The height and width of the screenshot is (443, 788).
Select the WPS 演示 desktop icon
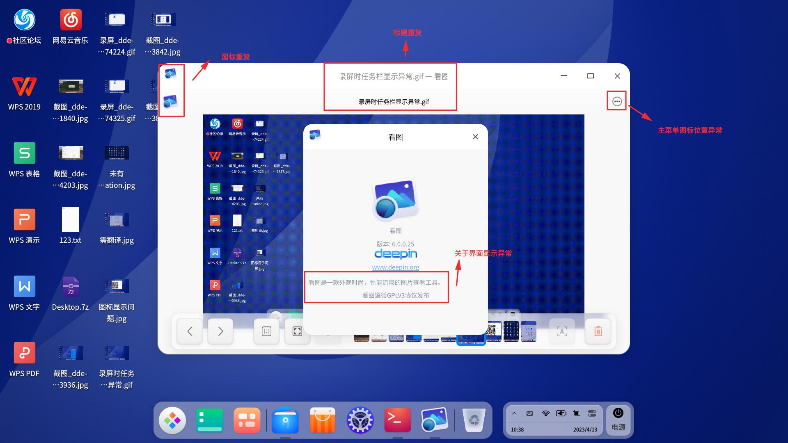[24, 226]
